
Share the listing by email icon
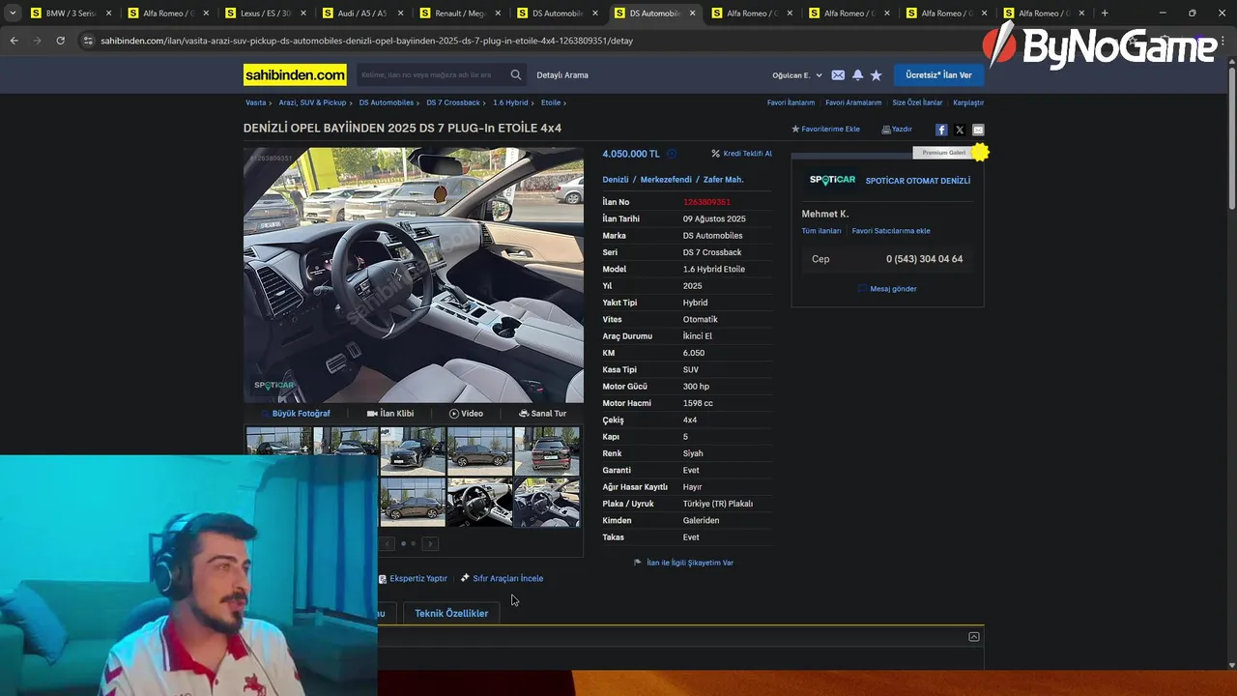[978, 130]
